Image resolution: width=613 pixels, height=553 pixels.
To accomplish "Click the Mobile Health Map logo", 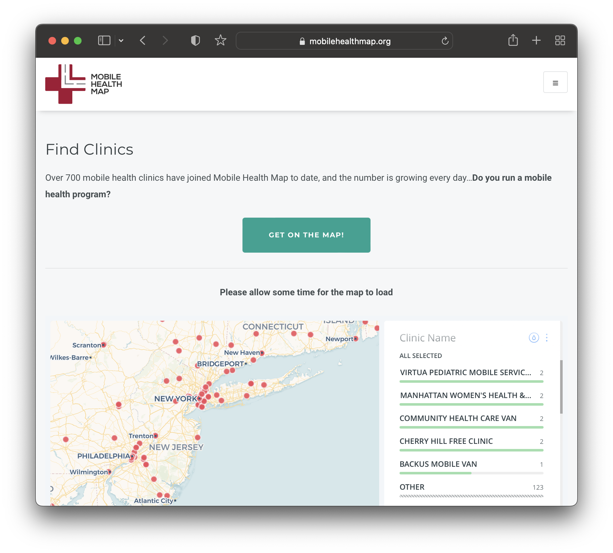I will pyautogui.click(x=83, y=84).
